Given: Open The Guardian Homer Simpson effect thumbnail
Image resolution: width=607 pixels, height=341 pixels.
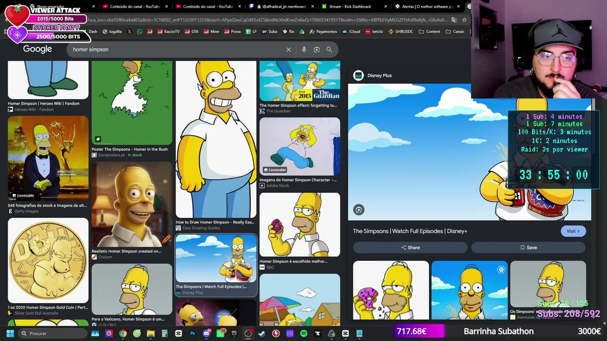Looking at the screenshot, I should point(300,81).
